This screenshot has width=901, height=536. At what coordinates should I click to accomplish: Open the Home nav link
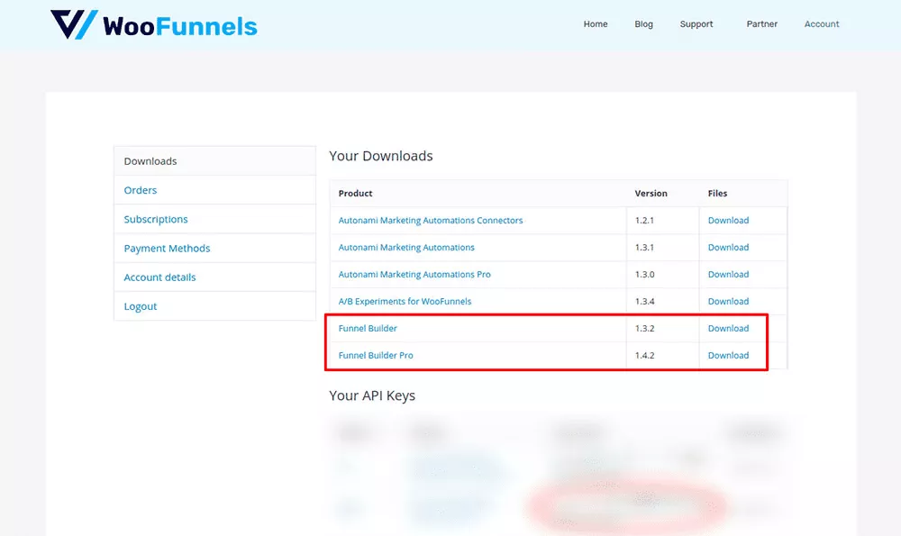(x=596, y=24)
